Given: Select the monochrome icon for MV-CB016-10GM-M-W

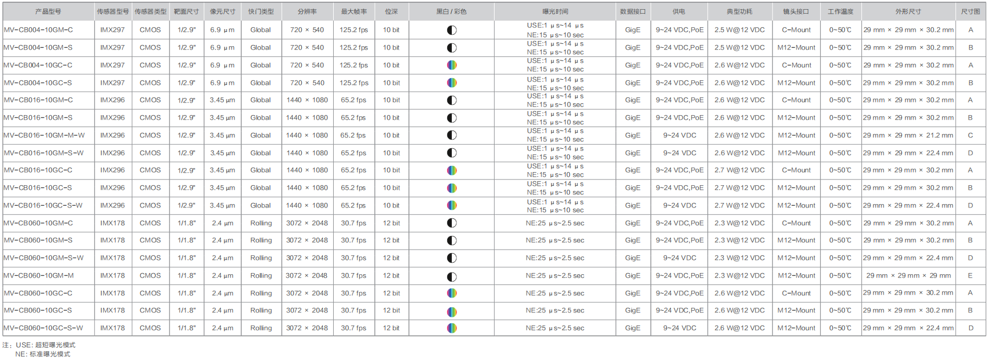Looking at the screenshot, I should pyautogui.click(x=452, y=136).
